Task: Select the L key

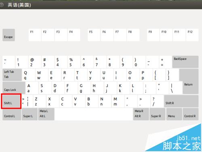Action: pyautogui.click(x=136, y=88)
